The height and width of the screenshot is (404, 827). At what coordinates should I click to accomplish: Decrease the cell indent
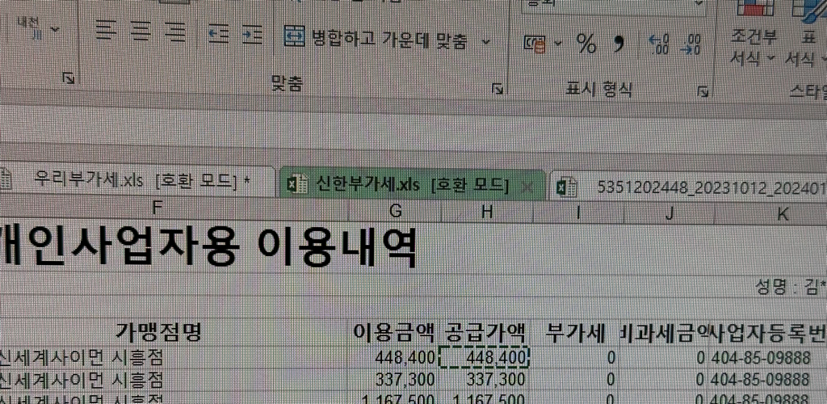219,34
